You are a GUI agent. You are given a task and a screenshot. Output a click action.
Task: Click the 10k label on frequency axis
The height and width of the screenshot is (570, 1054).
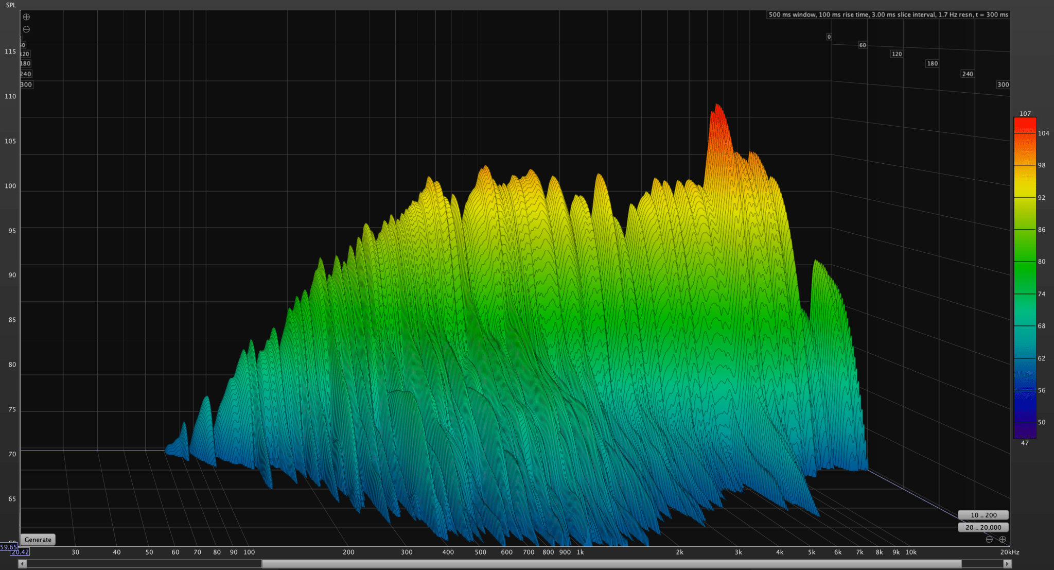pos(911,552)
